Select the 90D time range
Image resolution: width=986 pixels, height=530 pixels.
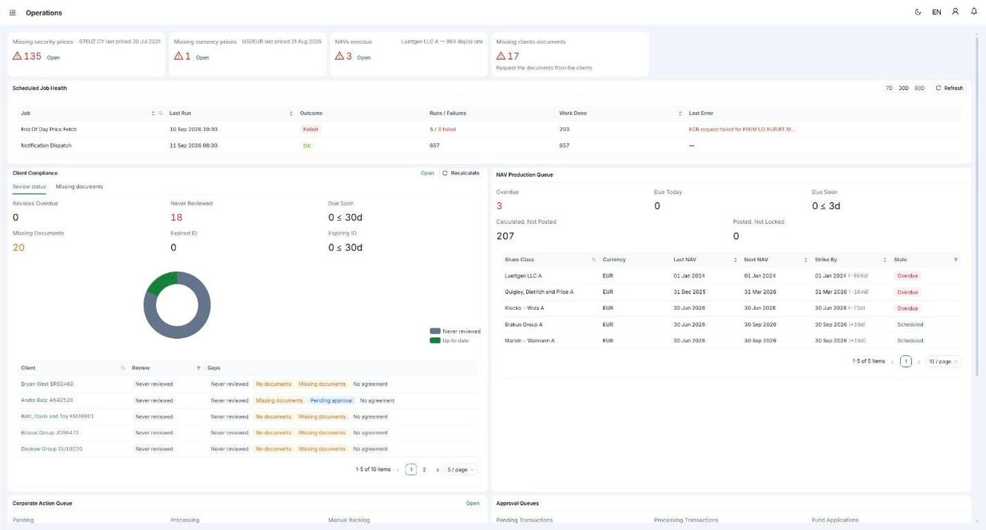click(x=919, y=88)
